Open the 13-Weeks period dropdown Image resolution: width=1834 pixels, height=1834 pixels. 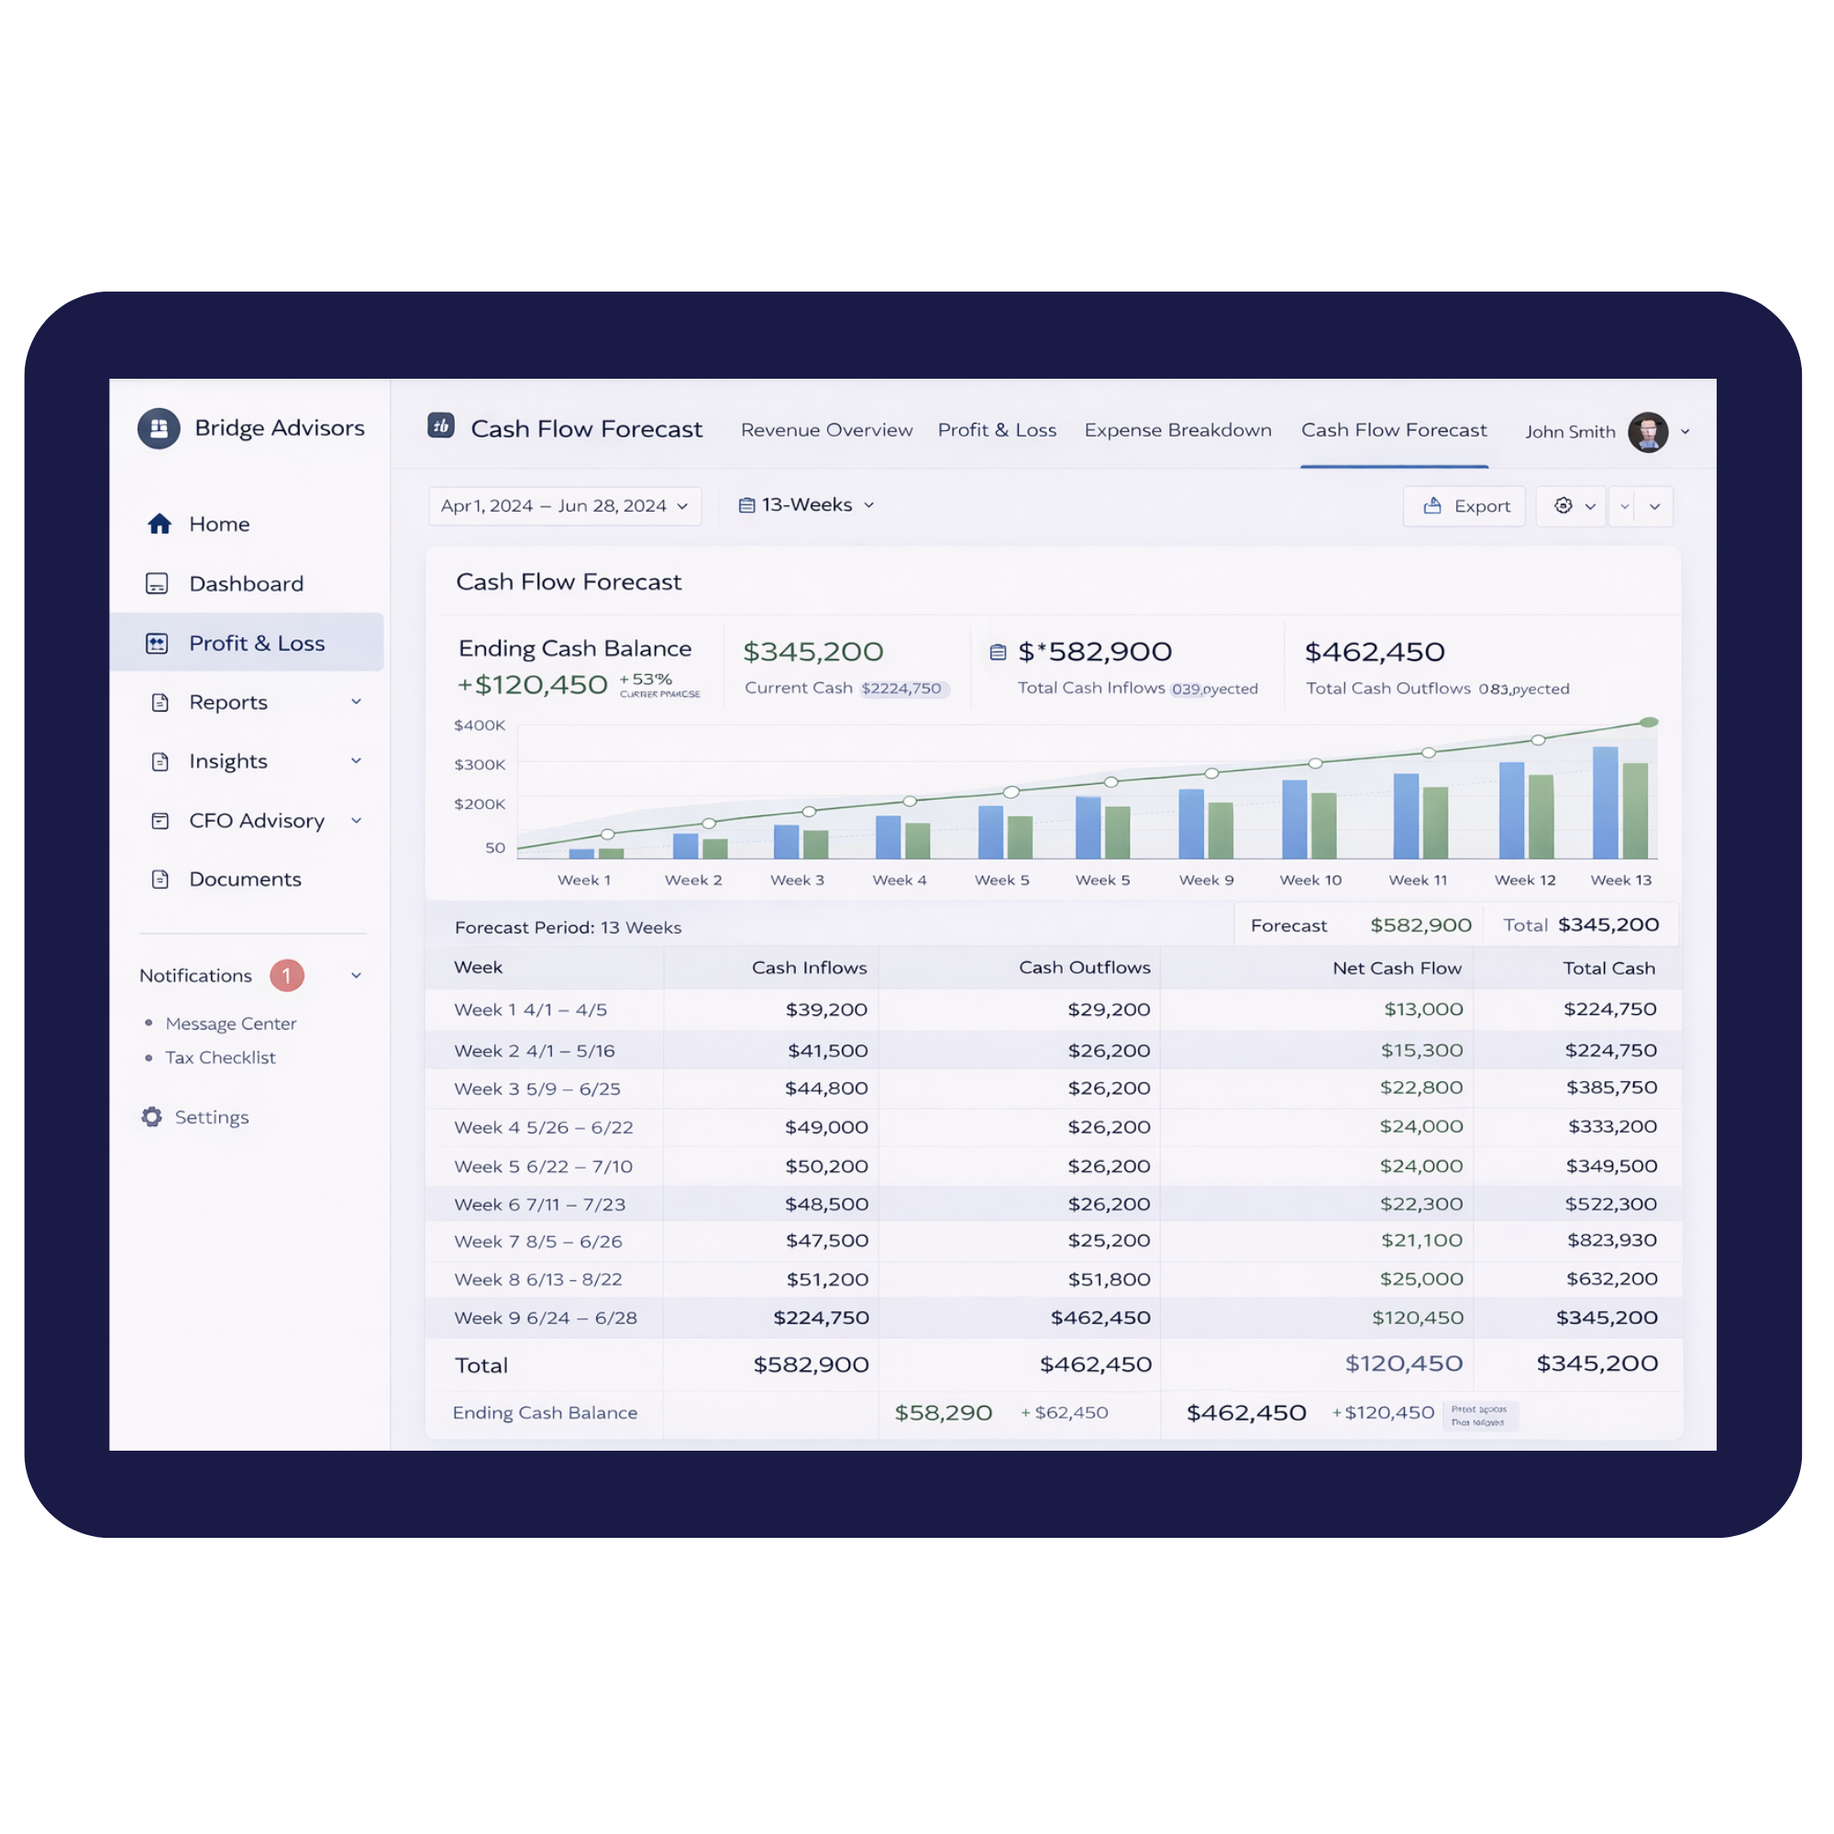point(806,505)
